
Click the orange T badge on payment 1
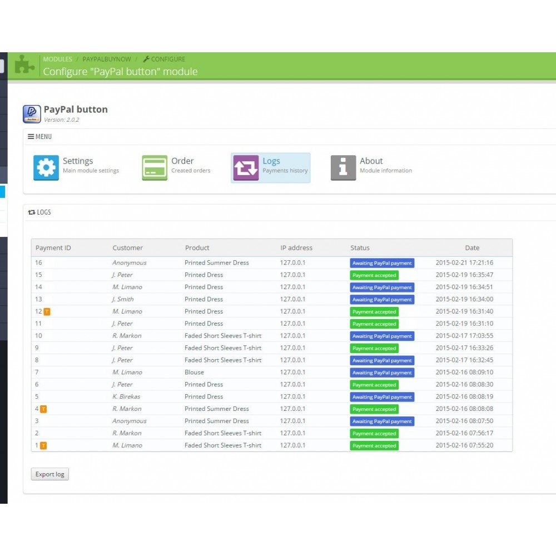(x=43, y=446)
